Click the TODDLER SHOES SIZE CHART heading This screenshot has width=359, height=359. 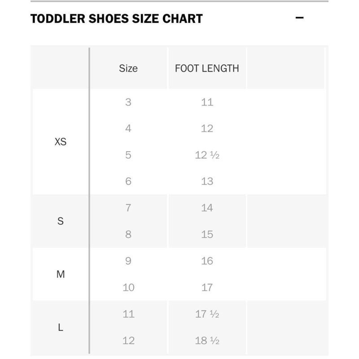(116, 18)
